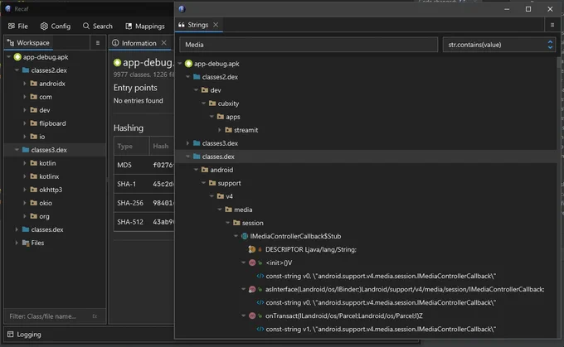Click the Type column header
Image resolution: width=564 pixels, height=347 pixels.
(131, 146)
